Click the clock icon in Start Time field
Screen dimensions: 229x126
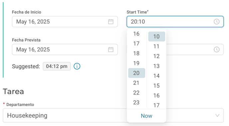(x=217, y=22)
